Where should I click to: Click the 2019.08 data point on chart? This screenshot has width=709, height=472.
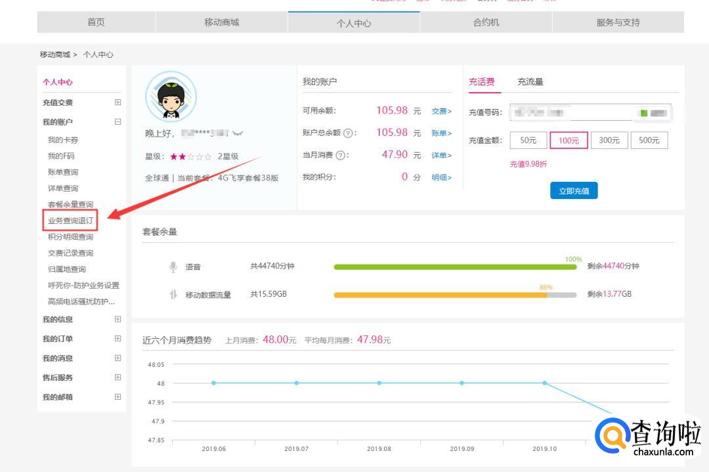coord(379,383)
